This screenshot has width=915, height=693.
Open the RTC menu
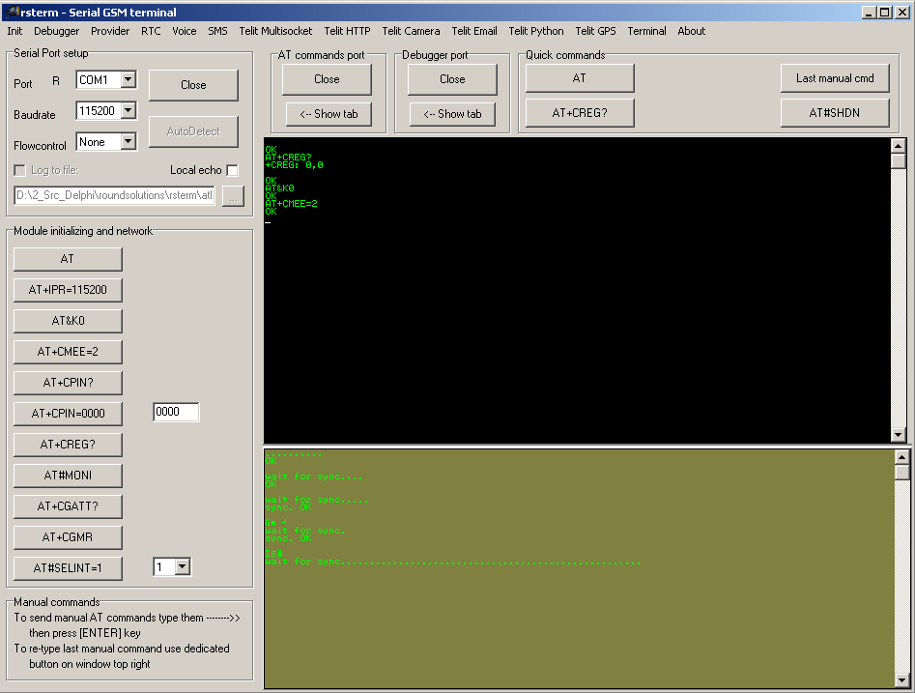click(x=151, y=31)
